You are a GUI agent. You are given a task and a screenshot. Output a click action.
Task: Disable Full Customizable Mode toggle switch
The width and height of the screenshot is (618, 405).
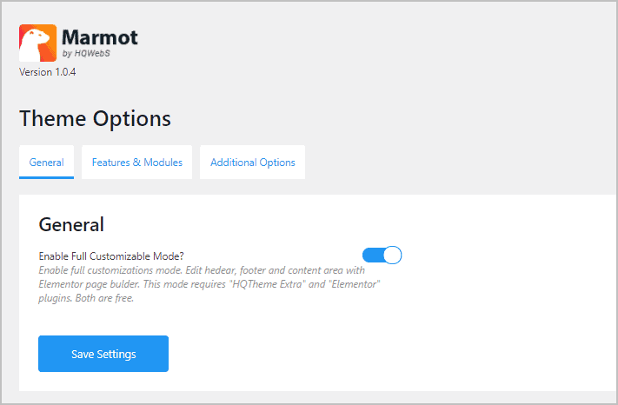[x=382, y=256]
